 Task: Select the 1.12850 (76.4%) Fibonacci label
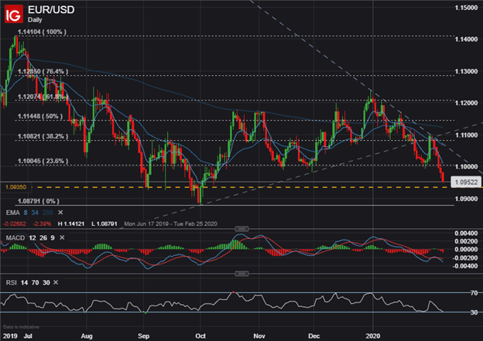click(43, 71)
